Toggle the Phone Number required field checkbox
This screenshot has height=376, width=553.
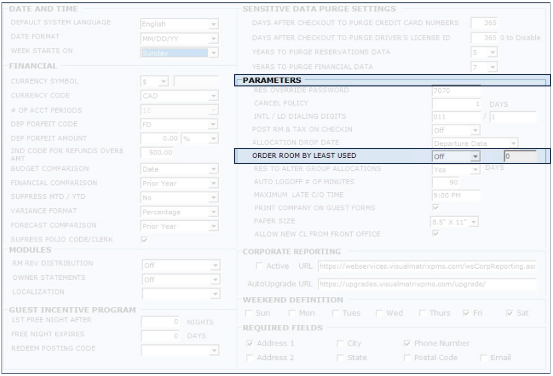click(408, 344)
